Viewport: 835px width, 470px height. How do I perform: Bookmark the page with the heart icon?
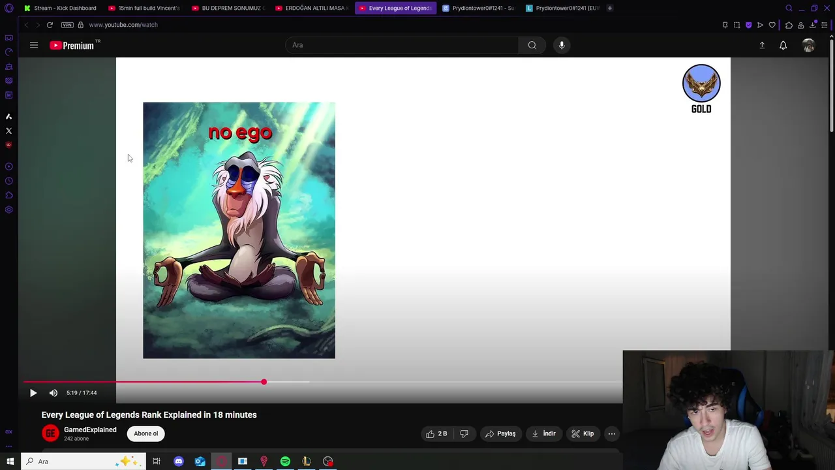[x=772, y=25]
